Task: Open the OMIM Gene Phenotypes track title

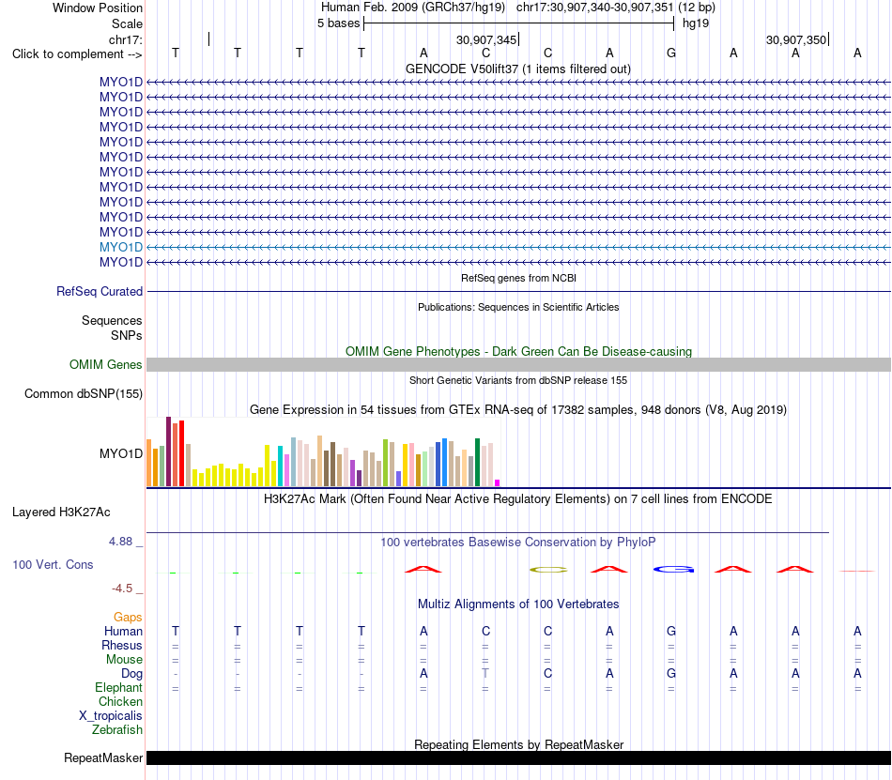Action: click(x=518, y=351)
